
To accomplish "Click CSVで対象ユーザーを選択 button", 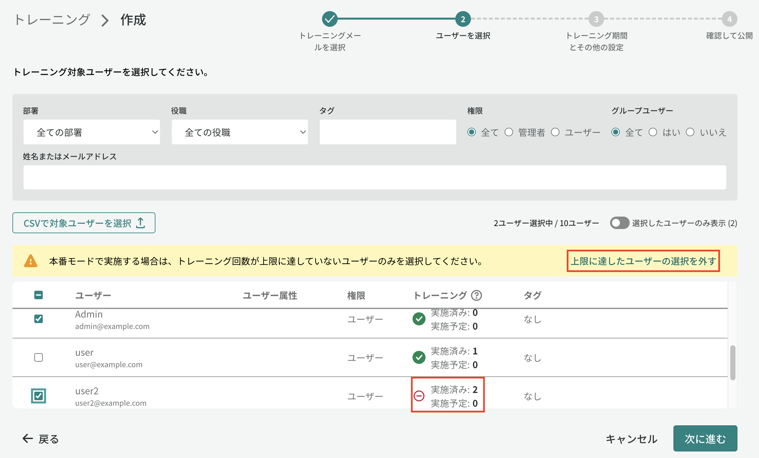I will pyautogui.click(x=84, y=223).
